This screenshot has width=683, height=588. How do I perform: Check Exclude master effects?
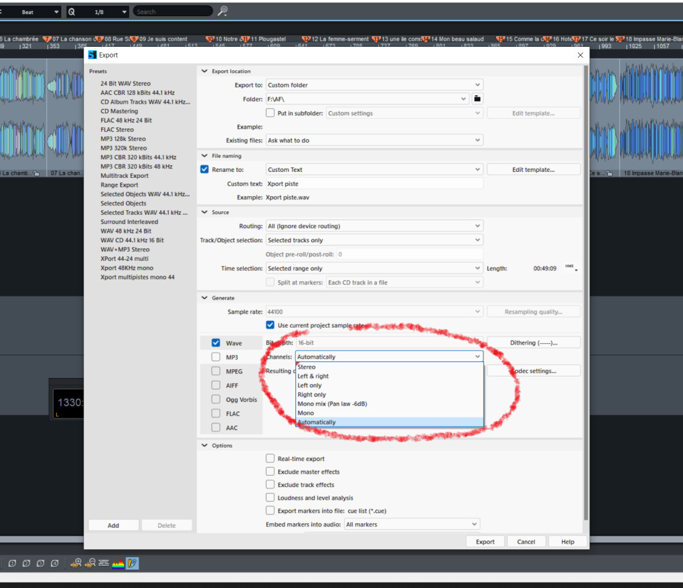point(270,472)
